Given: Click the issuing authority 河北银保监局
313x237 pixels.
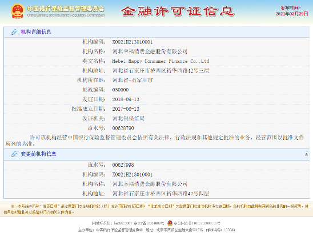Looking at the screenshot, I should click(129, 119).
